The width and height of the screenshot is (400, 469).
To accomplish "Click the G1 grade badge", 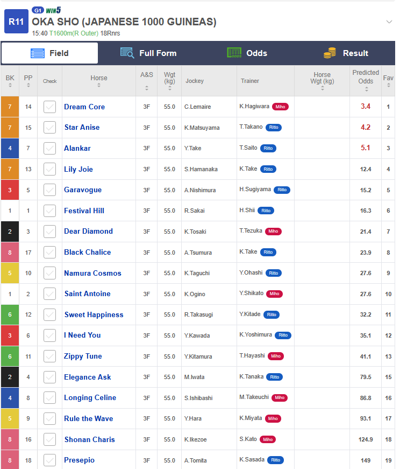I will [38, 10].
